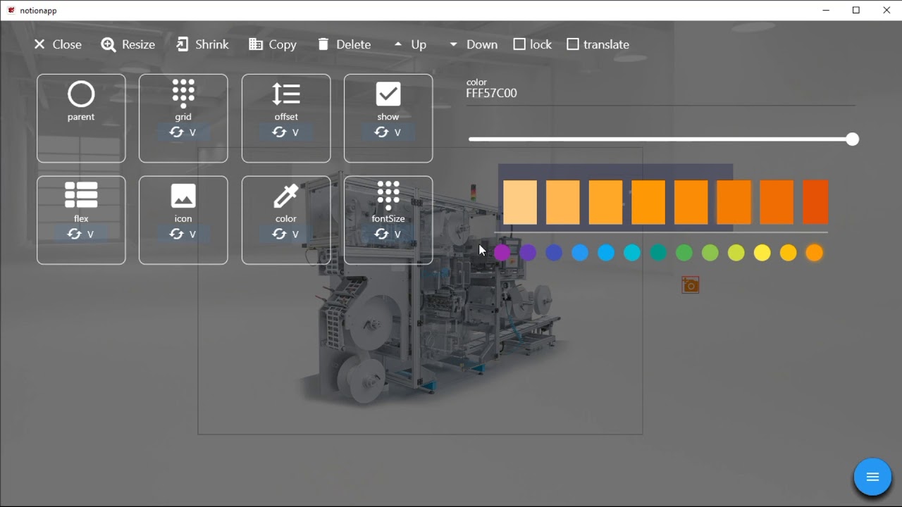This screenshot has height=507, width=902.
Task: Minimize the notionapp window
Action: point(826,10)
